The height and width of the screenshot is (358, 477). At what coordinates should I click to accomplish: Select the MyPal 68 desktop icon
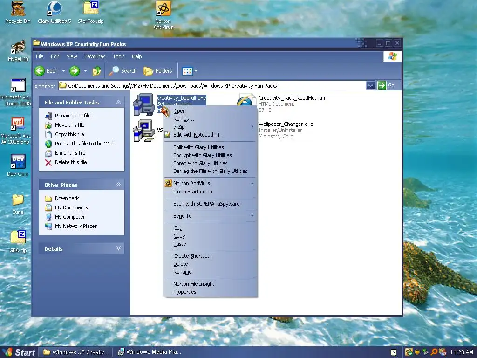click(x=18, y=51)
